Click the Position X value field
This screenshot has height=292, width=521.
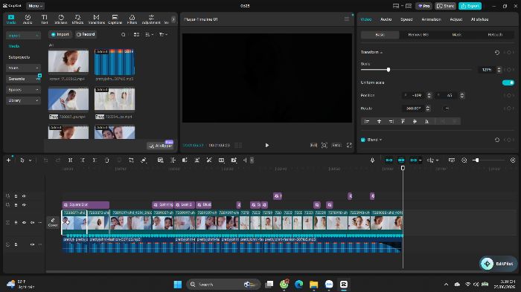tap(414, 96)
